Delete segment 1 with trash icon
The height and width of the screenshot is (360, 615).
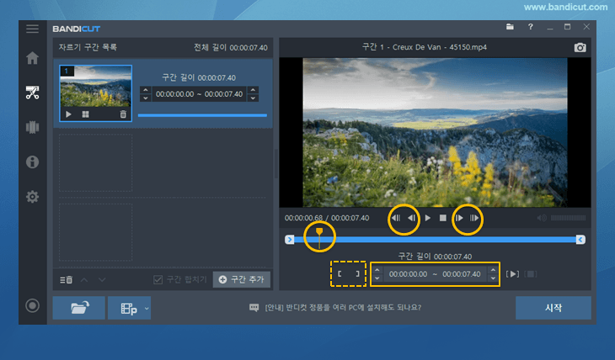pos(123,114)
